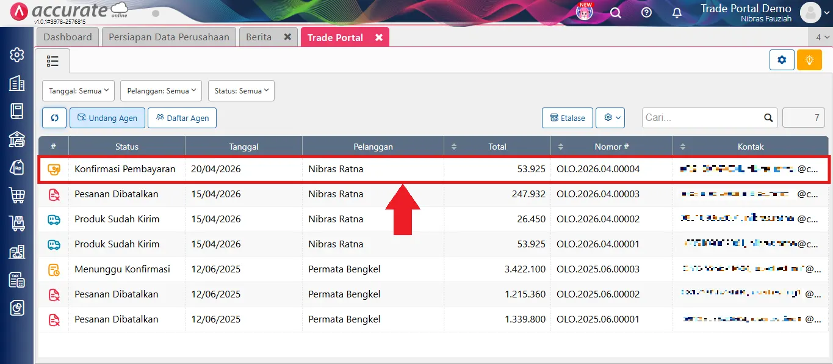
Task: Sort by the Nomor # column header
Action: pyautogui.click(x=611, y=147)
